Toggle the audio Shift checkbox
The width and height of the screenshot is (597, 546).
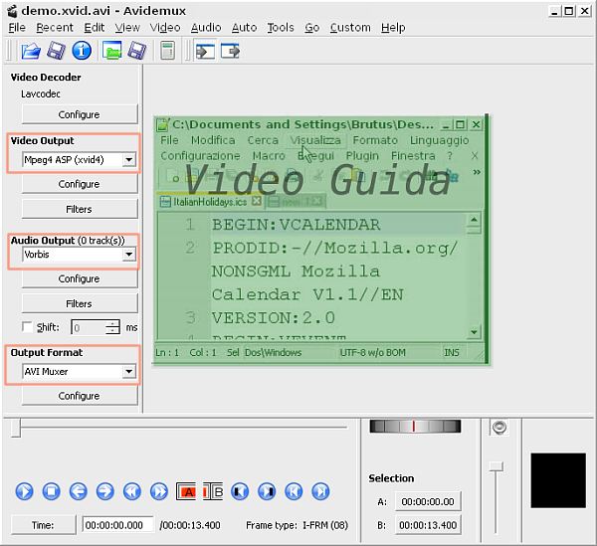(27, 327)
